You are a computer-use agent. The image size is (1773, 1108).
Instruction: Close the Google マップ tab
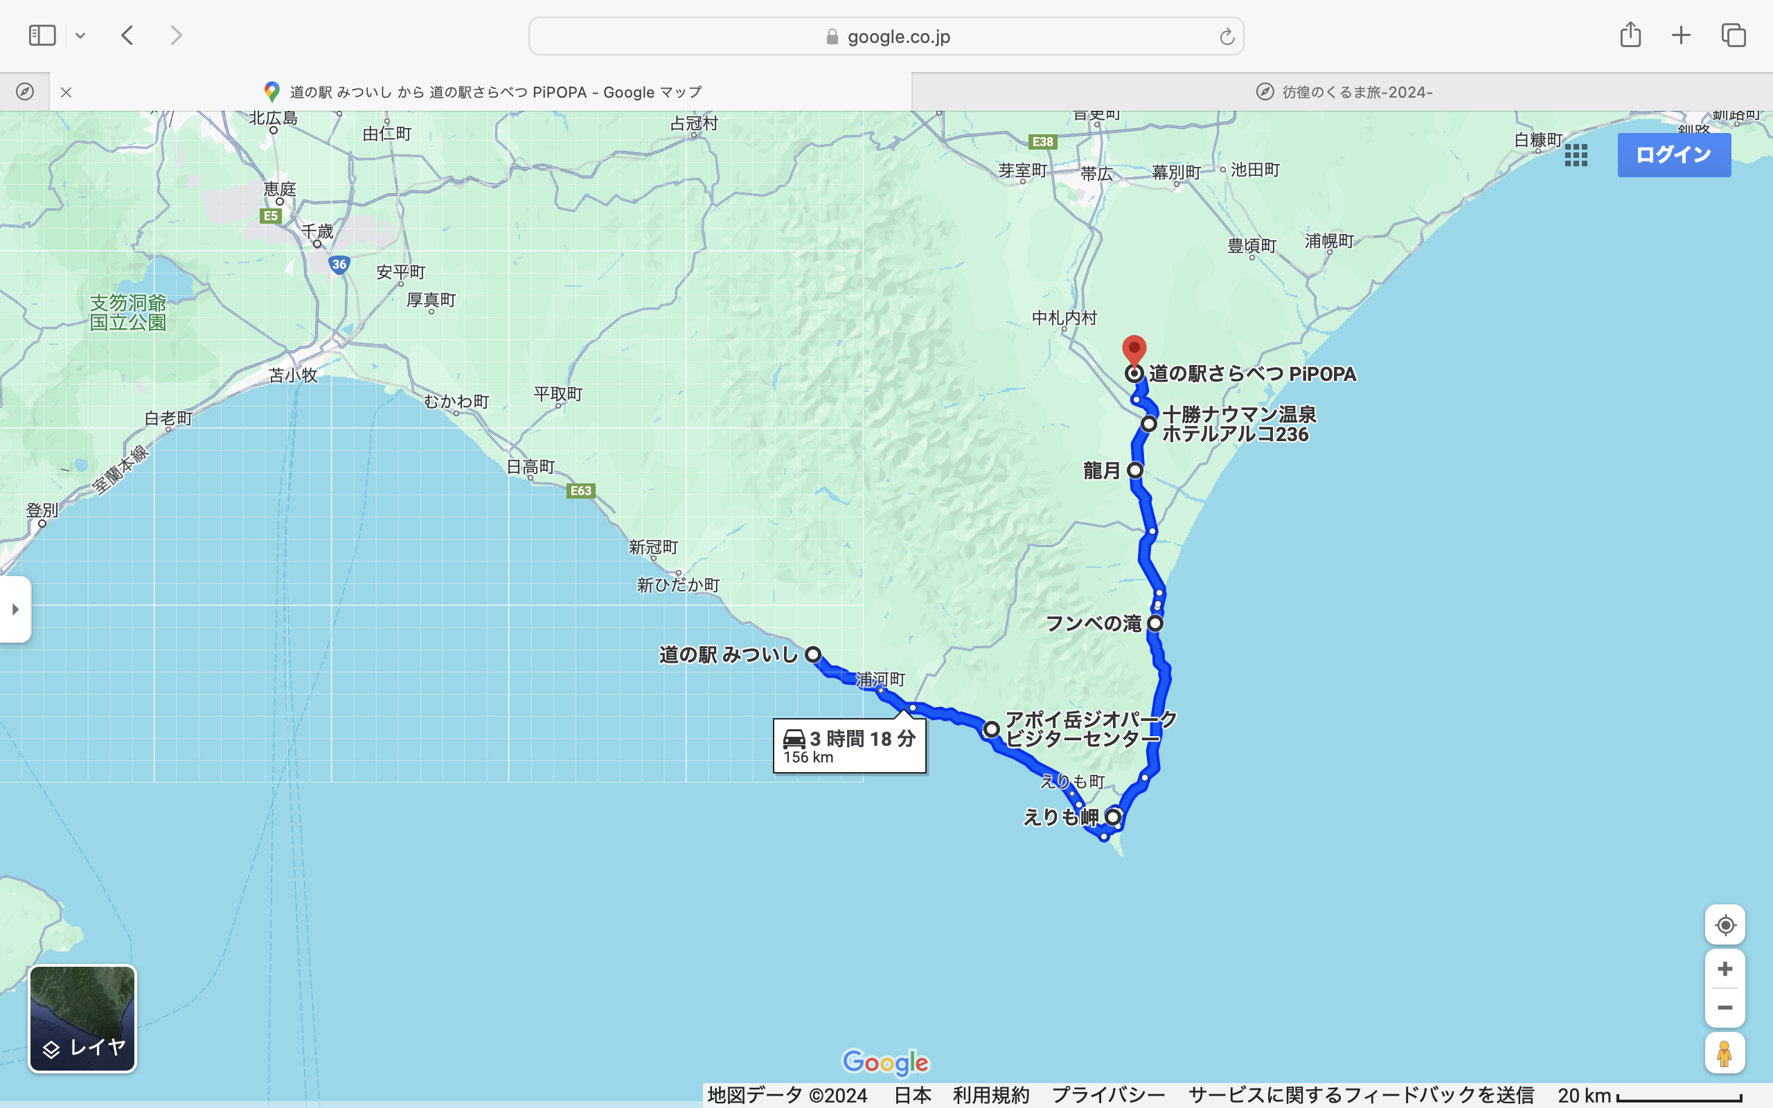[66, 92]
